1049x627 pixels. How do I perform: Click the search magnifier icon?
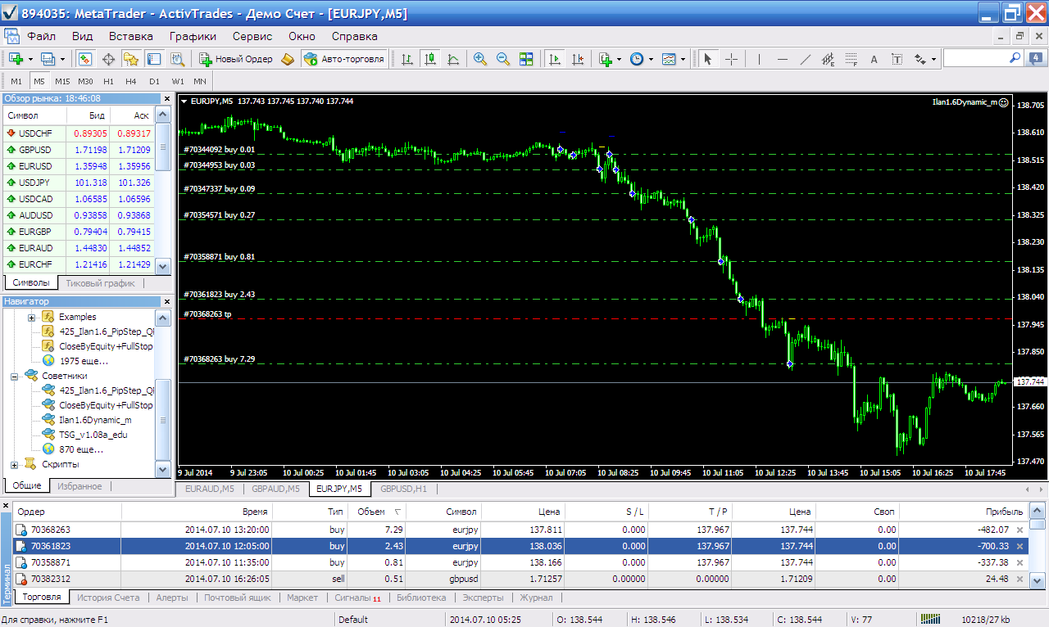pos(1015,58)
